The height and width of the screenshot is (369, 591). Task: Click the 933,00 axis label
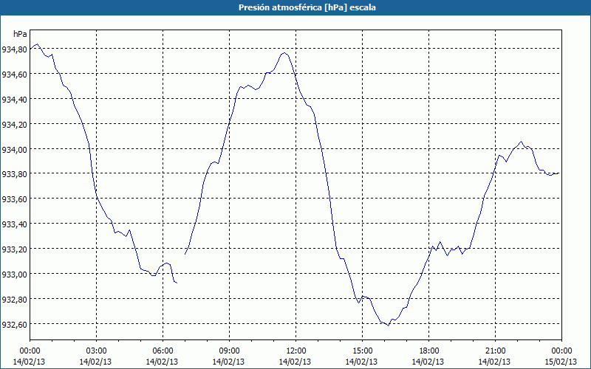[x=14, y=274]
